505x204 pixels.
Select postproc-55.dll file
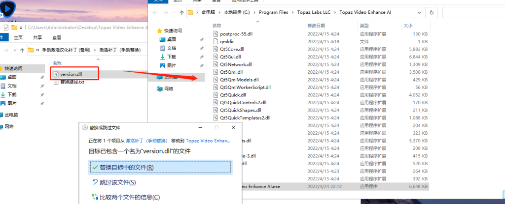[233, 34]
